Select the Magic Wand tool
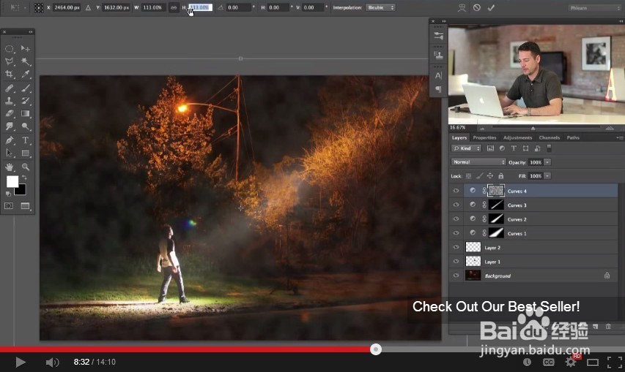Image resolution: width=625 pixels, height=372 pixels. click(26, 61)
